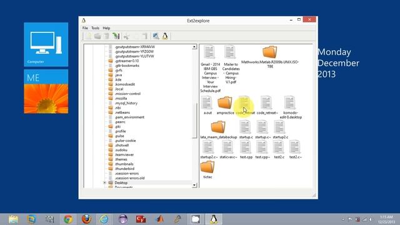Click the greyed open folder toolbar icon
400x225 pixels.
(x=97, y=36)
